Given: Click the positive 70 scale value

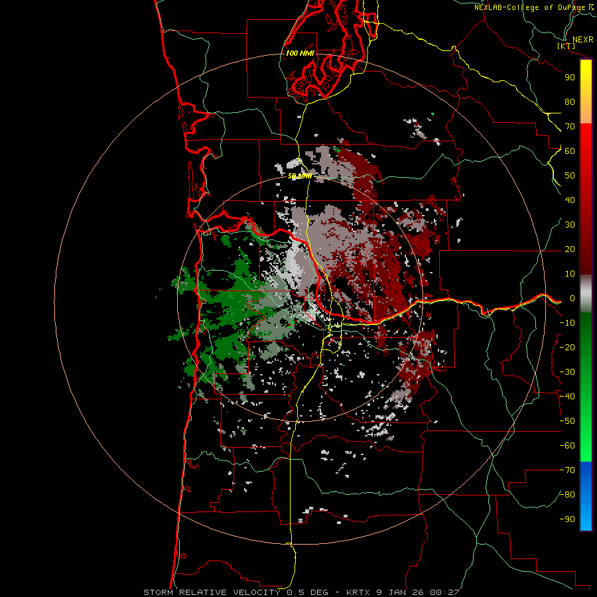Looking at the screenshot, I should pyautogui.click(x=570, y=127).
